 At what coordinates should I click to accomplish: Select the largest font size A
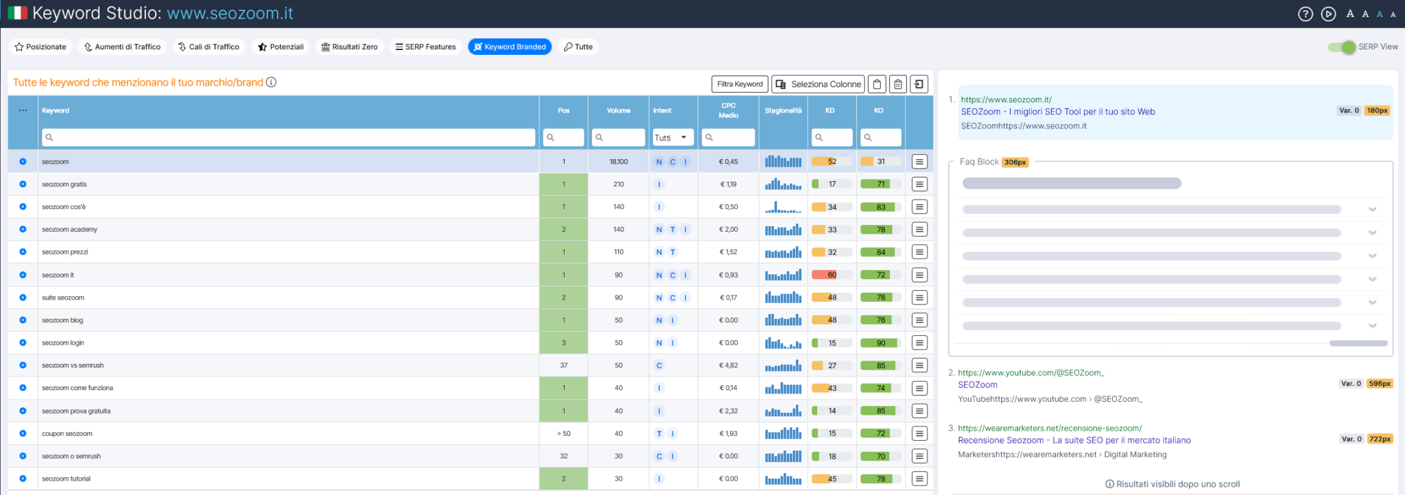pos(1350,14)
